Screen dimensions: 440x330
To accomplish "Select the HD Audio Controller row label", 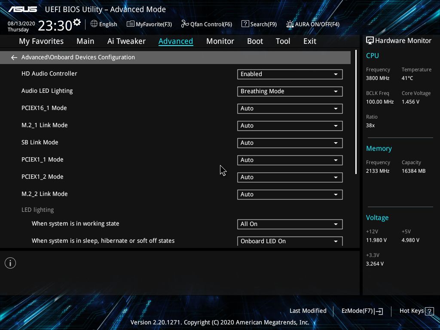I will [49, 73].
